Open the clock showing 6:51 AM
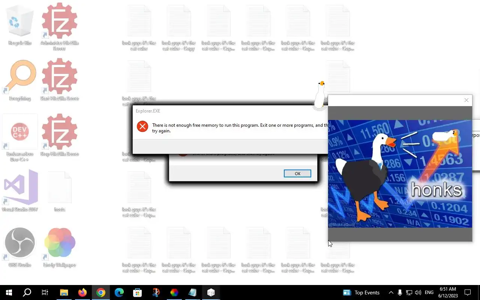Viewport: 480px width, 300px height. (447, 292)
